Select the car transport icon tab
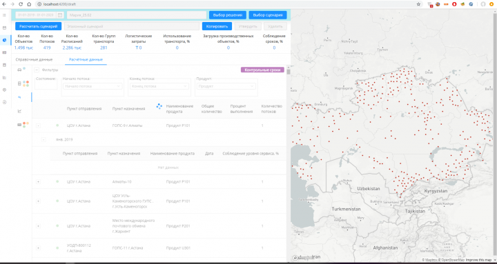 [x=19, y=70]
